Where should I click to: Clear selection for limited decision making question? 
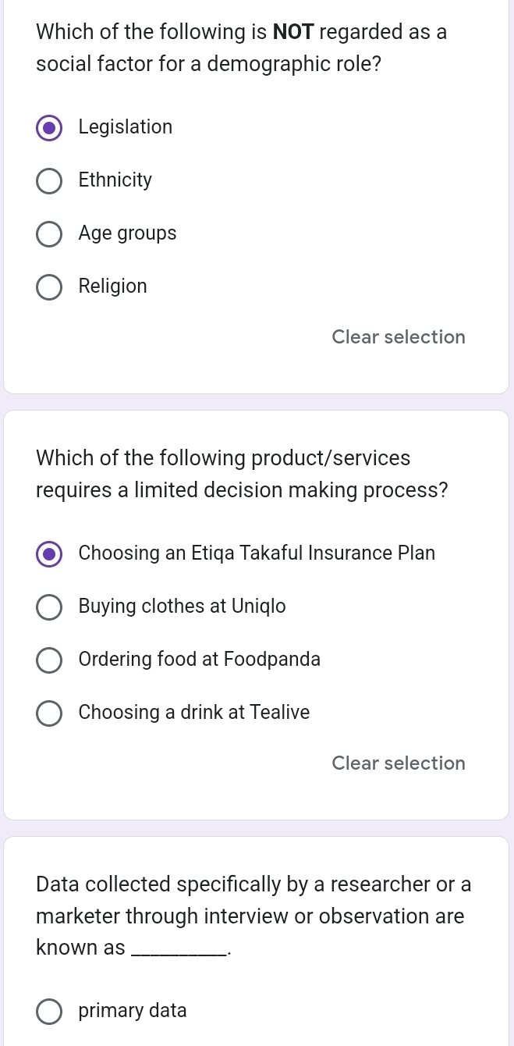[x=398, y=763]
